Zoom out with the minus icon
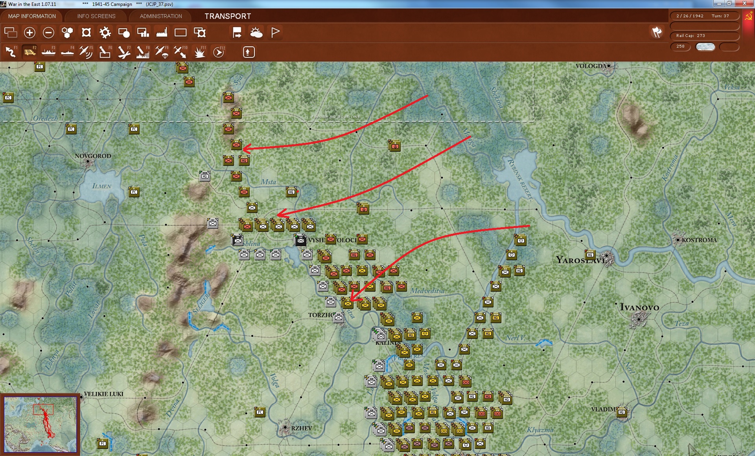Viewport: 755px width, 456px height. tap(48, 32)
